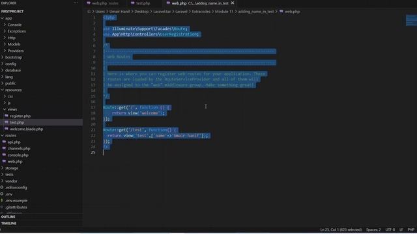
Task: Click web.php at the breadcrumb end
Action: [x=292, y=12]
